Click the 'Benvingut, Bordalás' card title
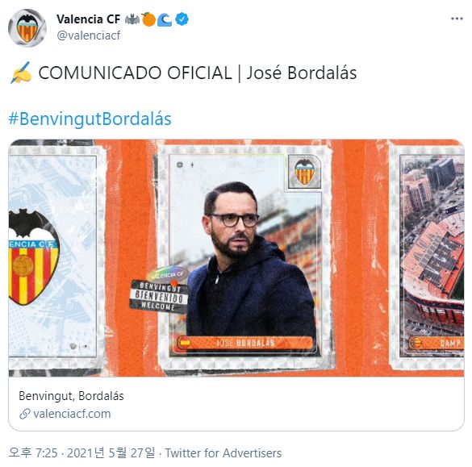472x467 pixels. pyautogui.click(x=71, y=396)
